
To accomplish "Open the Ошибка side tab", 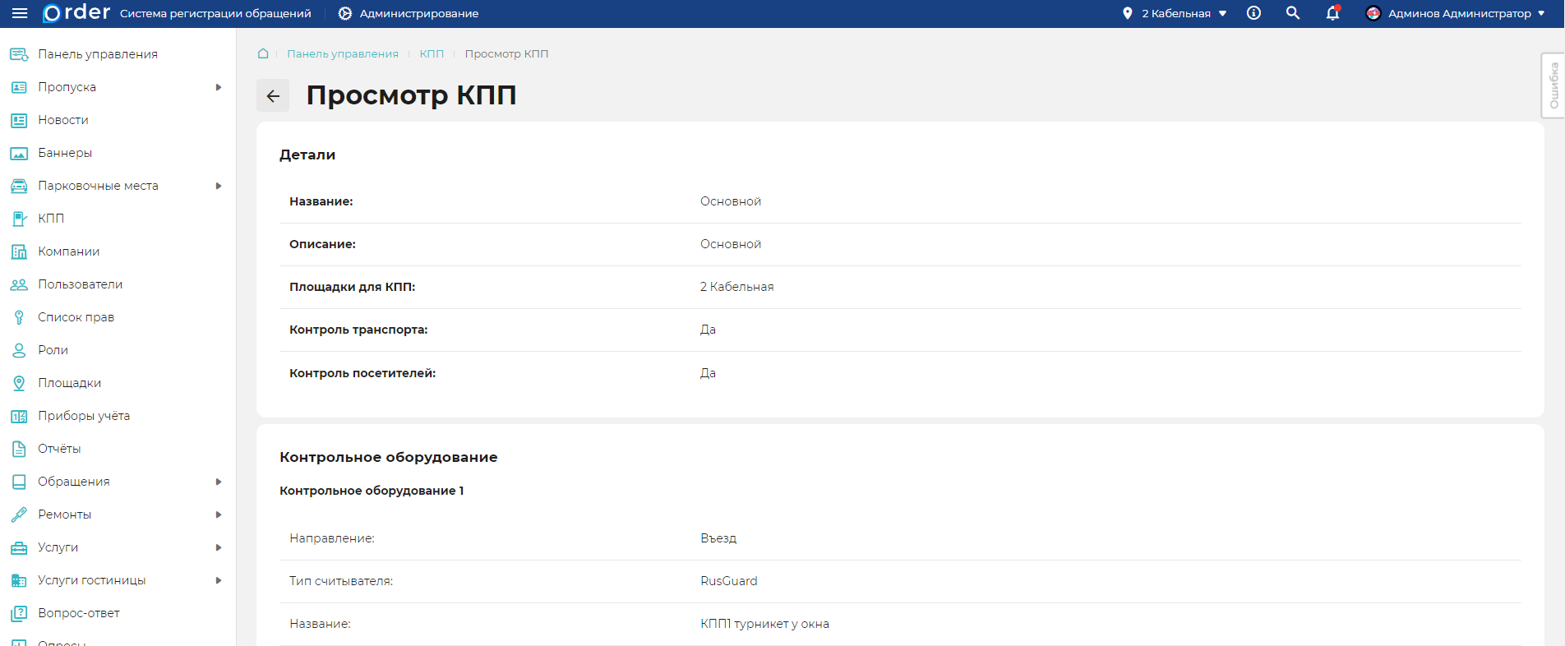I will (1553, 85).
